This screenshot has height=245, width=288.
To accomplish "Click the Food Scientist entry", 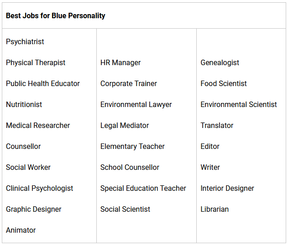I will pos(224,83).
